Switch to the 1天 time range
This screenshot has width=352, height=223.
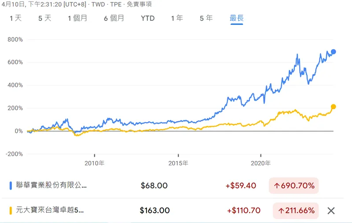click(x=15, y=18)
